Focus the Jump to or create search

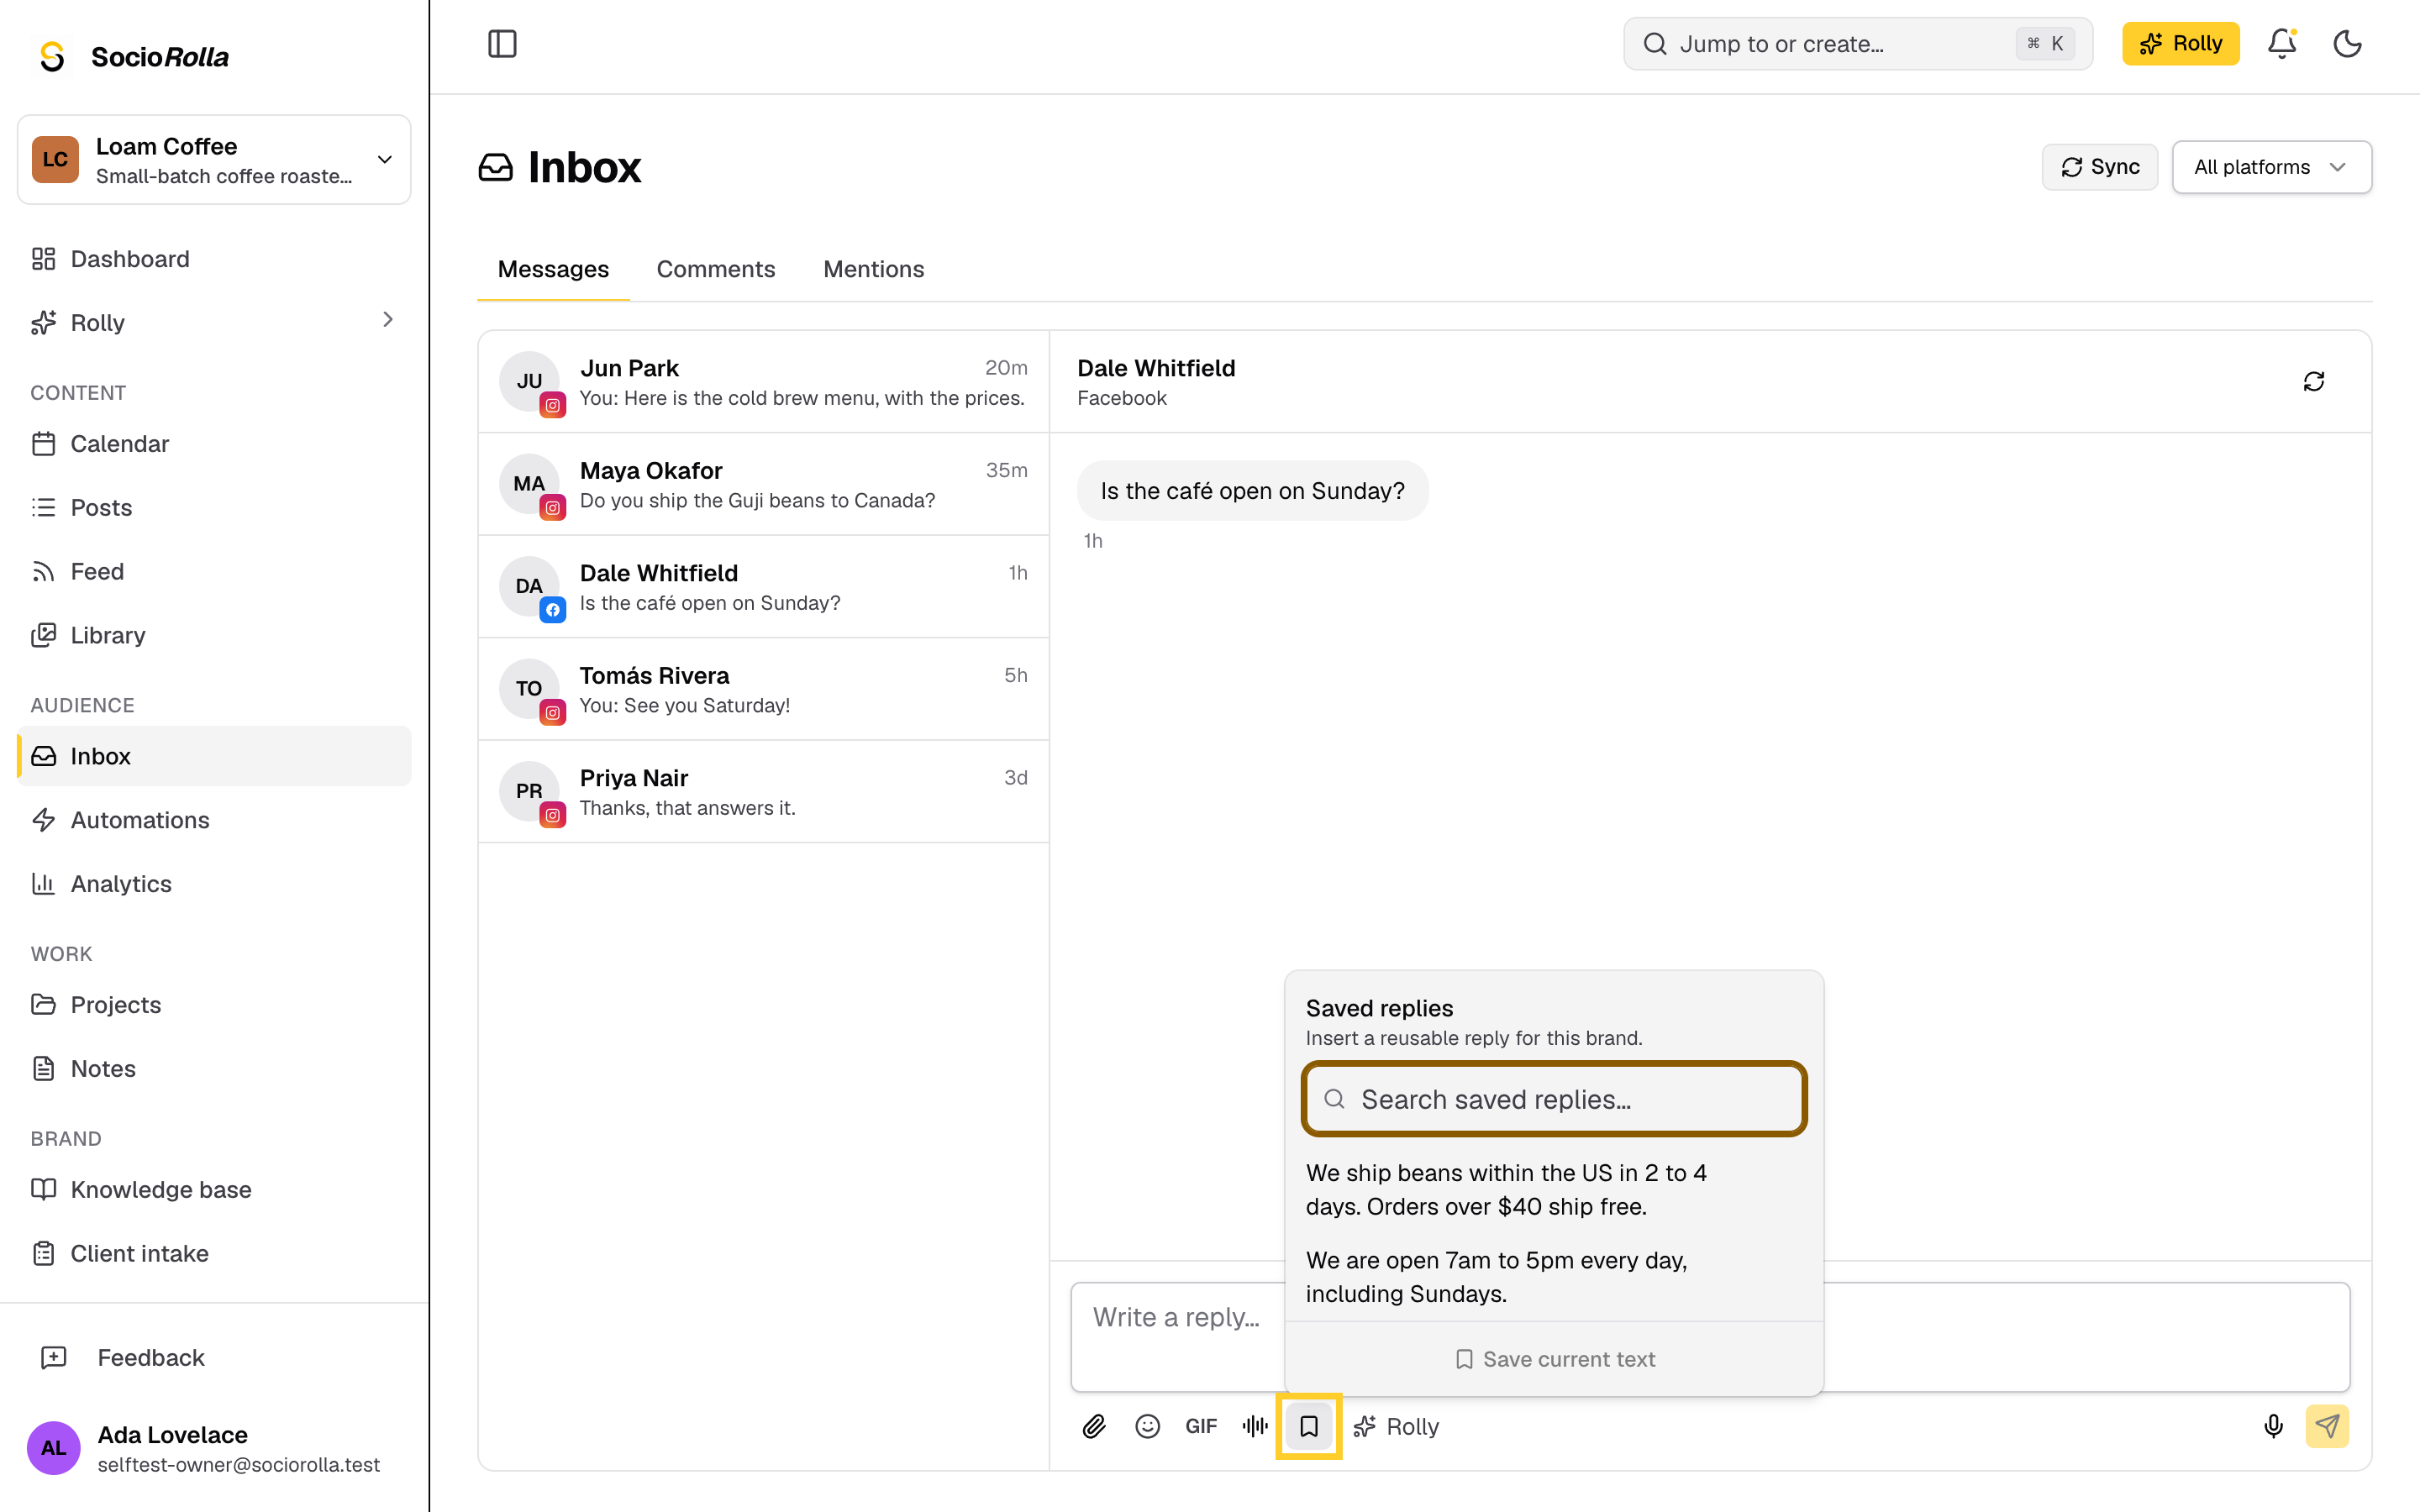(1857, 44)
